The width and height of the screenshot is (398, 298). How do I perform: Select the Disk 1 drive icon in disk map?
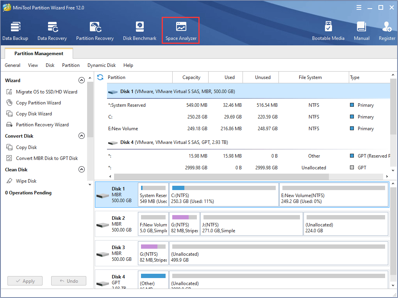pyautogui.click(x=103, y=196)
